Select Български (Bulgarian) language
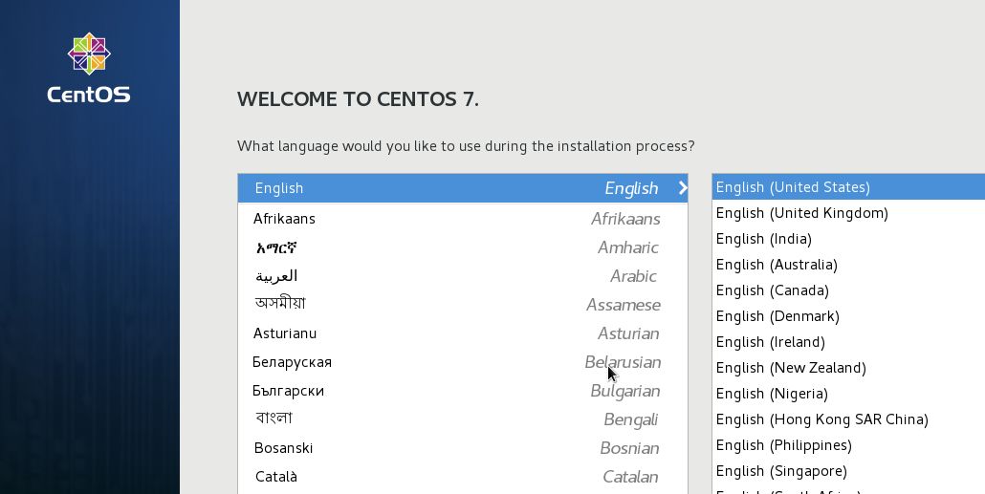Viewport: 985px width, 494px height. pyautogui.click(x=463, y=391)
